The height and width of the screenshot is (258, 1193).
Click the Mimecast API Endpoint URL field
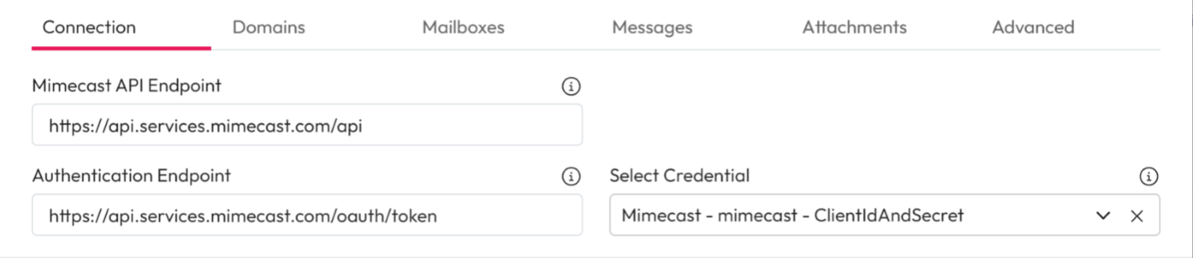click(307, 125)
